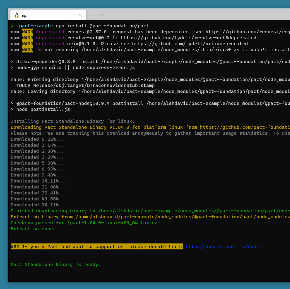The width and height of the screenshot is (290, 289).
Task: Click the red heart icon in the donate banner
Action: pyautogui.click(x=43, y=247)
